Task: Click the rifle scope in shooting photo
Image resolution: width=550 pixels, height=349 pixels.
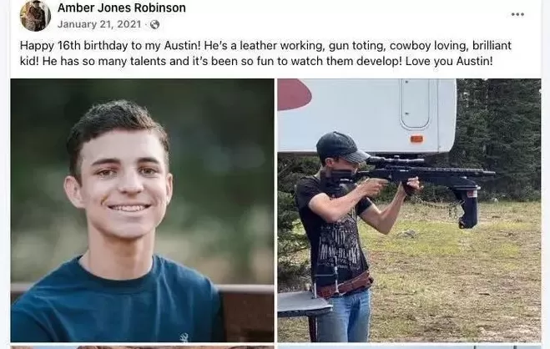Action: tap(395, 161)
